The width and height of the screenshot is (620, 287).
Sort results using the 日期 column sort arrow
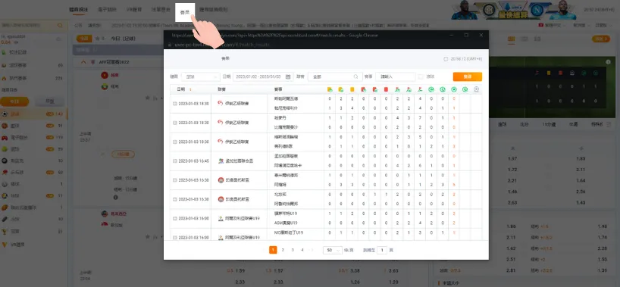tap(190, 90)
